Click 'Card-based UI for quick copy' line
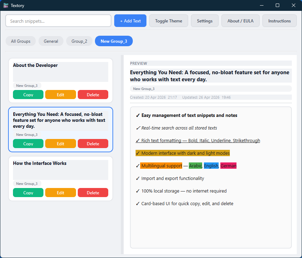The image size is (302, 258). [x=185, y=203]
